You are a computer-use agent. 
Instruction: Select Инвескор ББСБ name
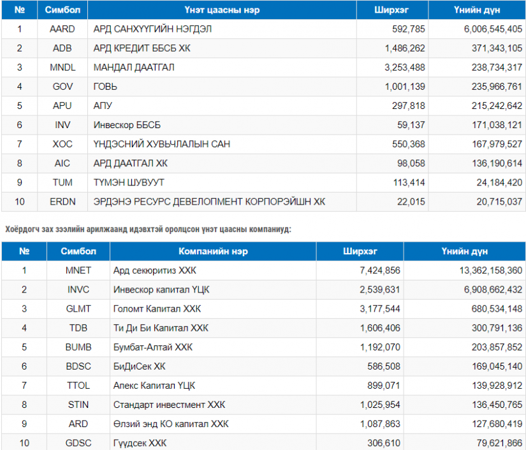[127, 125]
